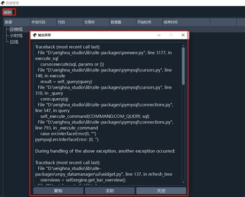Click the 刷新 refresh button
245x197 pixels.
8,12
